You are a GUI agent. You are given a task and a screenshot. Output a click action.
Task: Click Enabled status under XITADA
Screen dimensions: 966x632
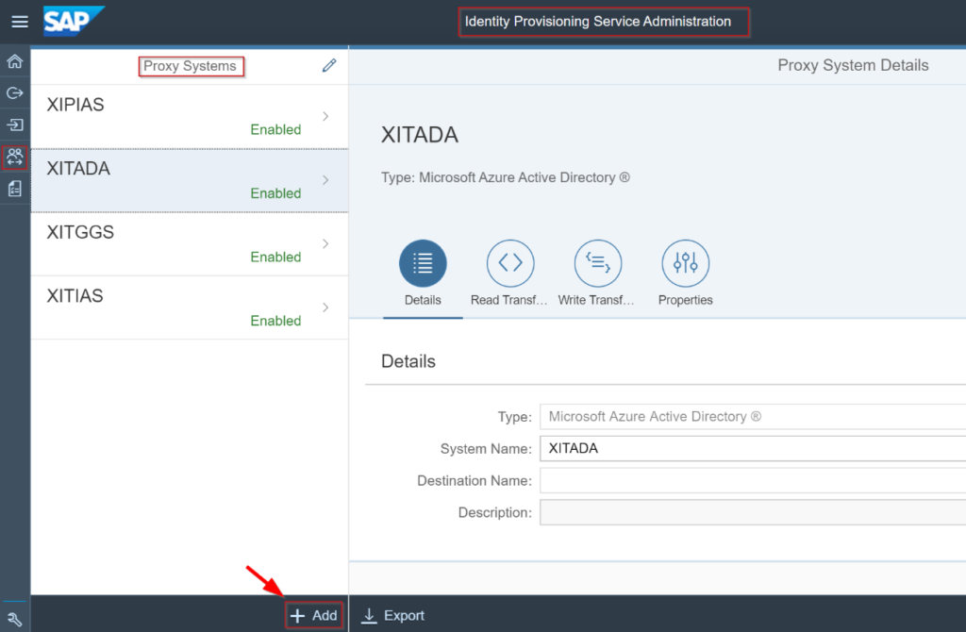click(275, 193)
